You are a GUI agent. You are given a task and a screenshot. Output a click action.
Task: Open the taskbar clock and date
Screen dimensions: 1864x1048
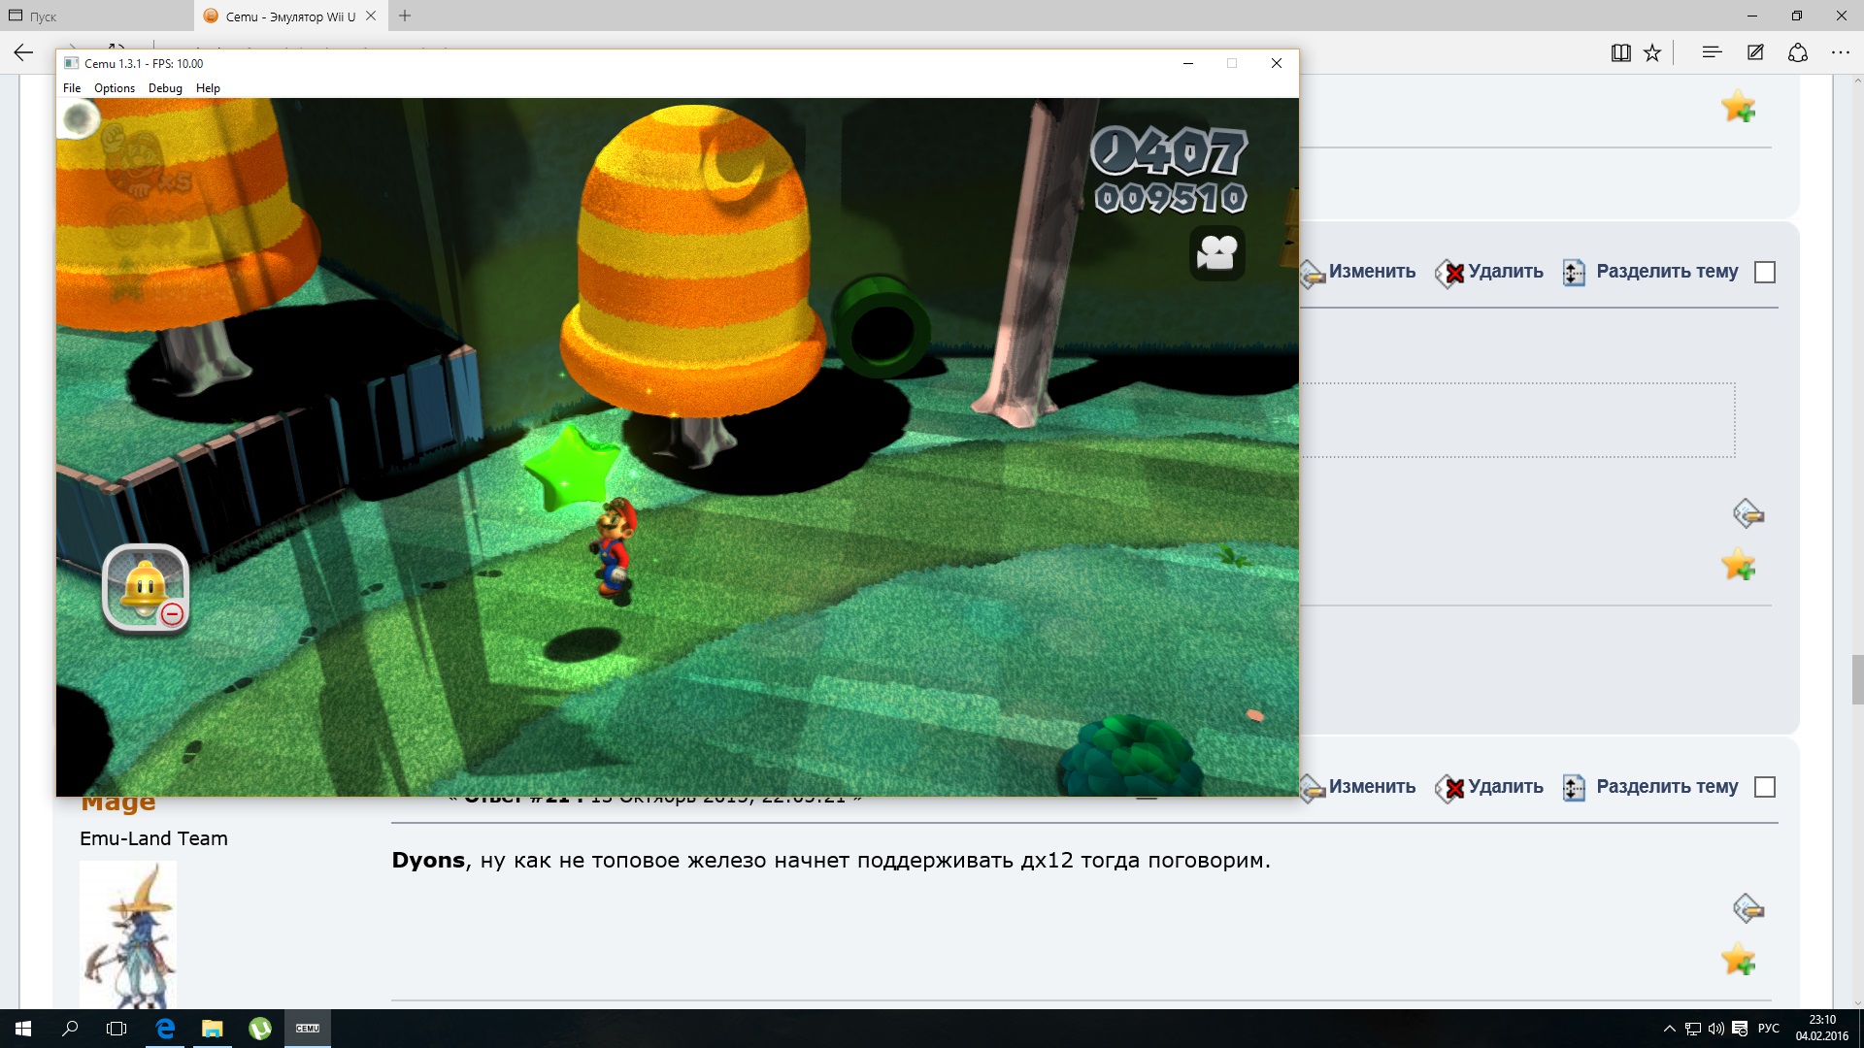point(1822,1029)
